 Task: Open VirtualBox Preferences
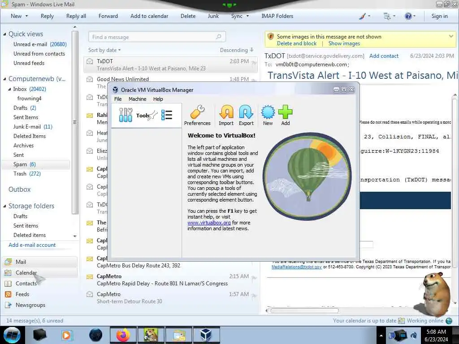point(197,115)
